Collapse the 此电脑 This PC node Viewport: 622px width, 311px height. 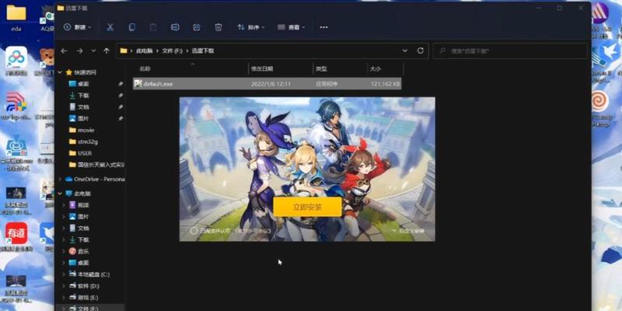60,194
